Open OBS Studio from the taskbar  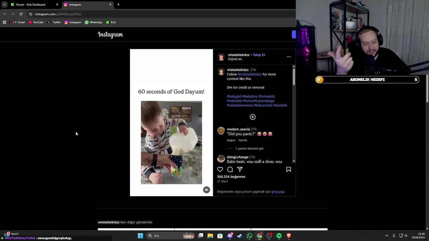[269, 236]
